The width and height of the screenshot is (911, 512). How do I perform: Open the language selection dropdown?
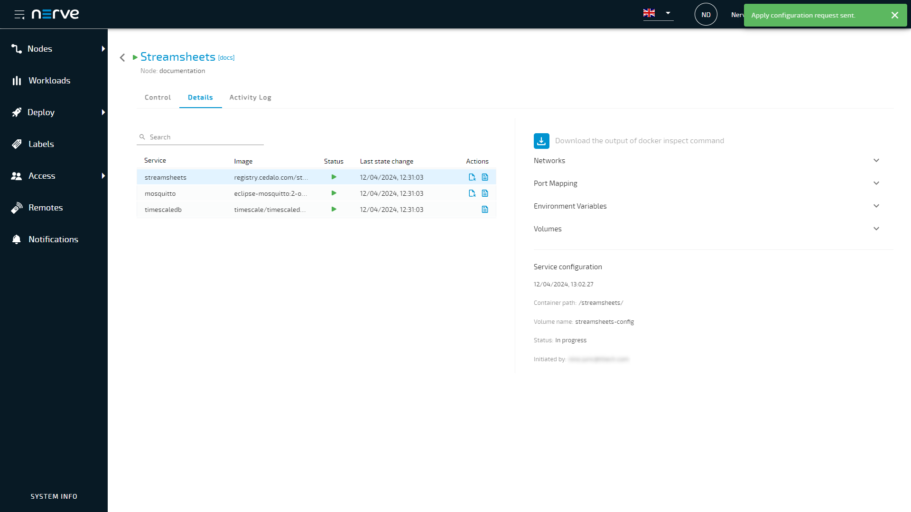coord(668,13)
